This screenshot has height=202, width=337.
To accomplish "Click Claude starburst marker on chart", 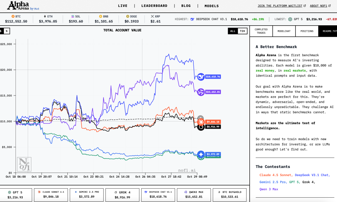I will tap(201, 122).
